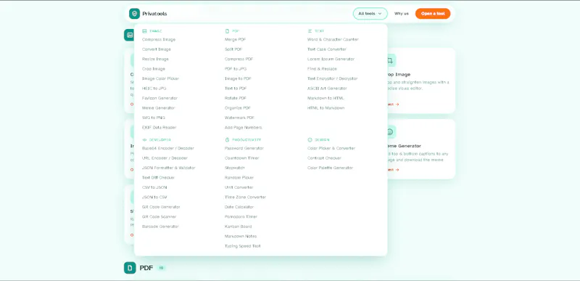
Task: Choose Crop Image menu entry
Action: point(154,69)
